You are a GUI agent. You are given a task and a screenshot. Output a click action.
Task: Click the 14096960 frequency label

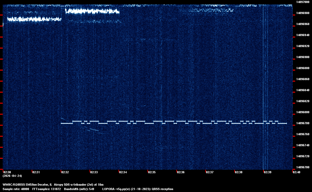303,24
